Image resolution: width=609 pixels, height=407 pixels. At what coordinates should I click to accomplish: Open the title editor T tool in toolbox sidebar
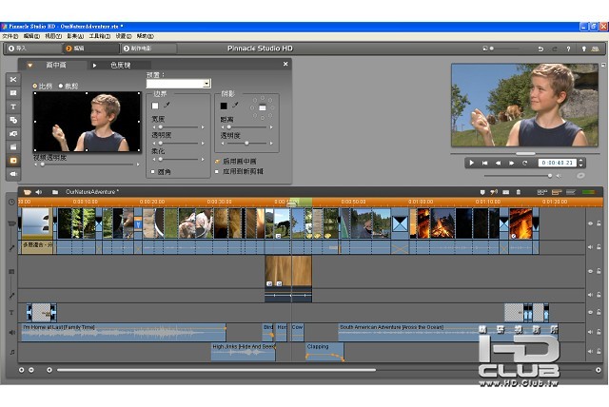tap(13, 107)
